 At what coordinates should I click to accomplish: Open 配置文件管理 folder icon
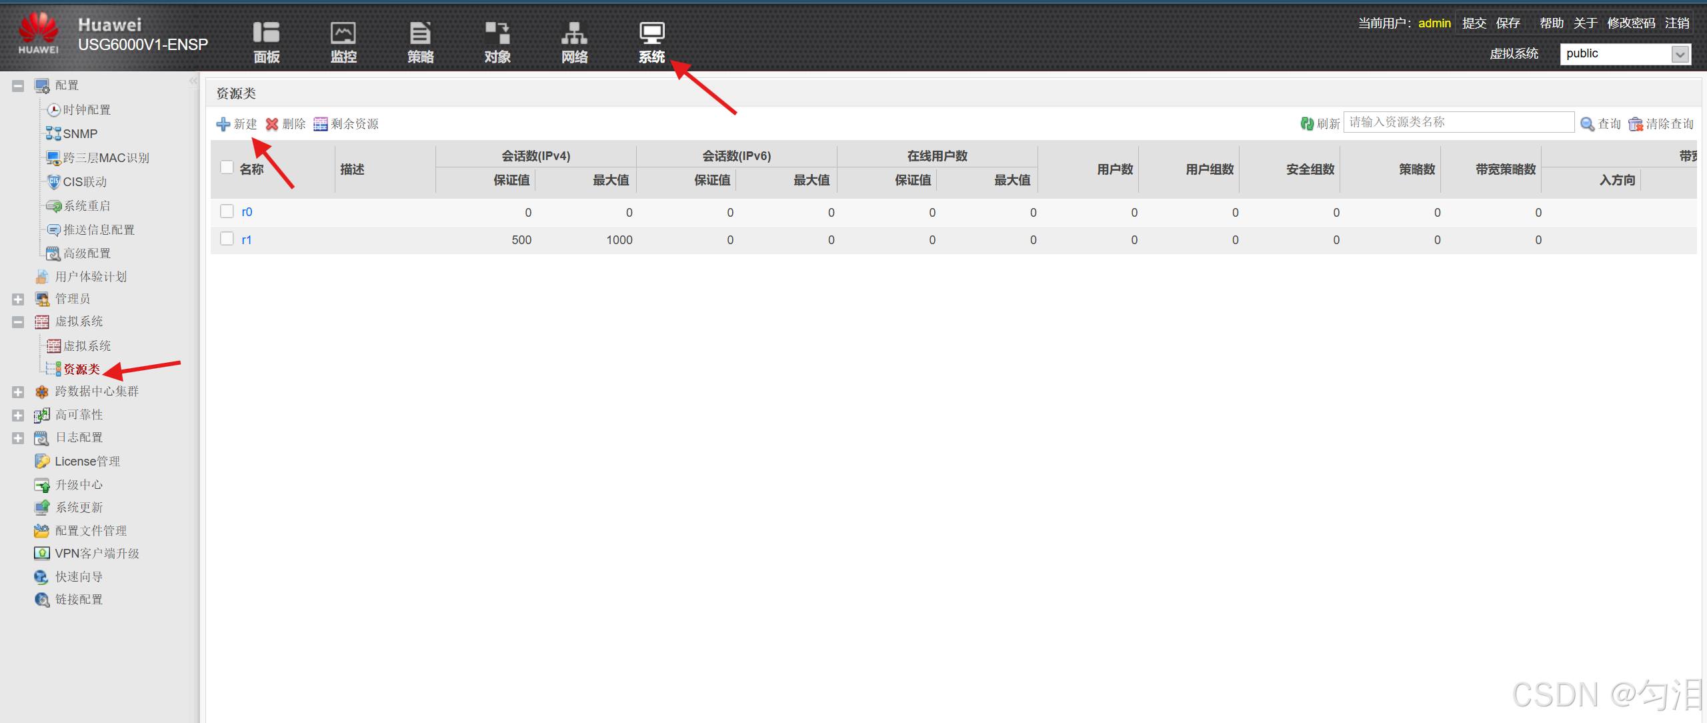click(41, 531)
